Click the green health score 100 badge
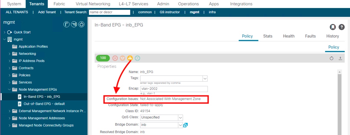Viewport: 350px width, 135px height. click(x=103, y=58)
